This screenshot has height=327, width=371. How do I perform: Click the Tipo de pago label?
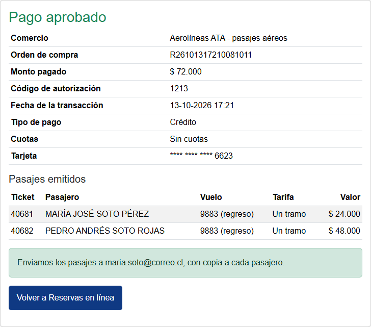coord(36,122)
